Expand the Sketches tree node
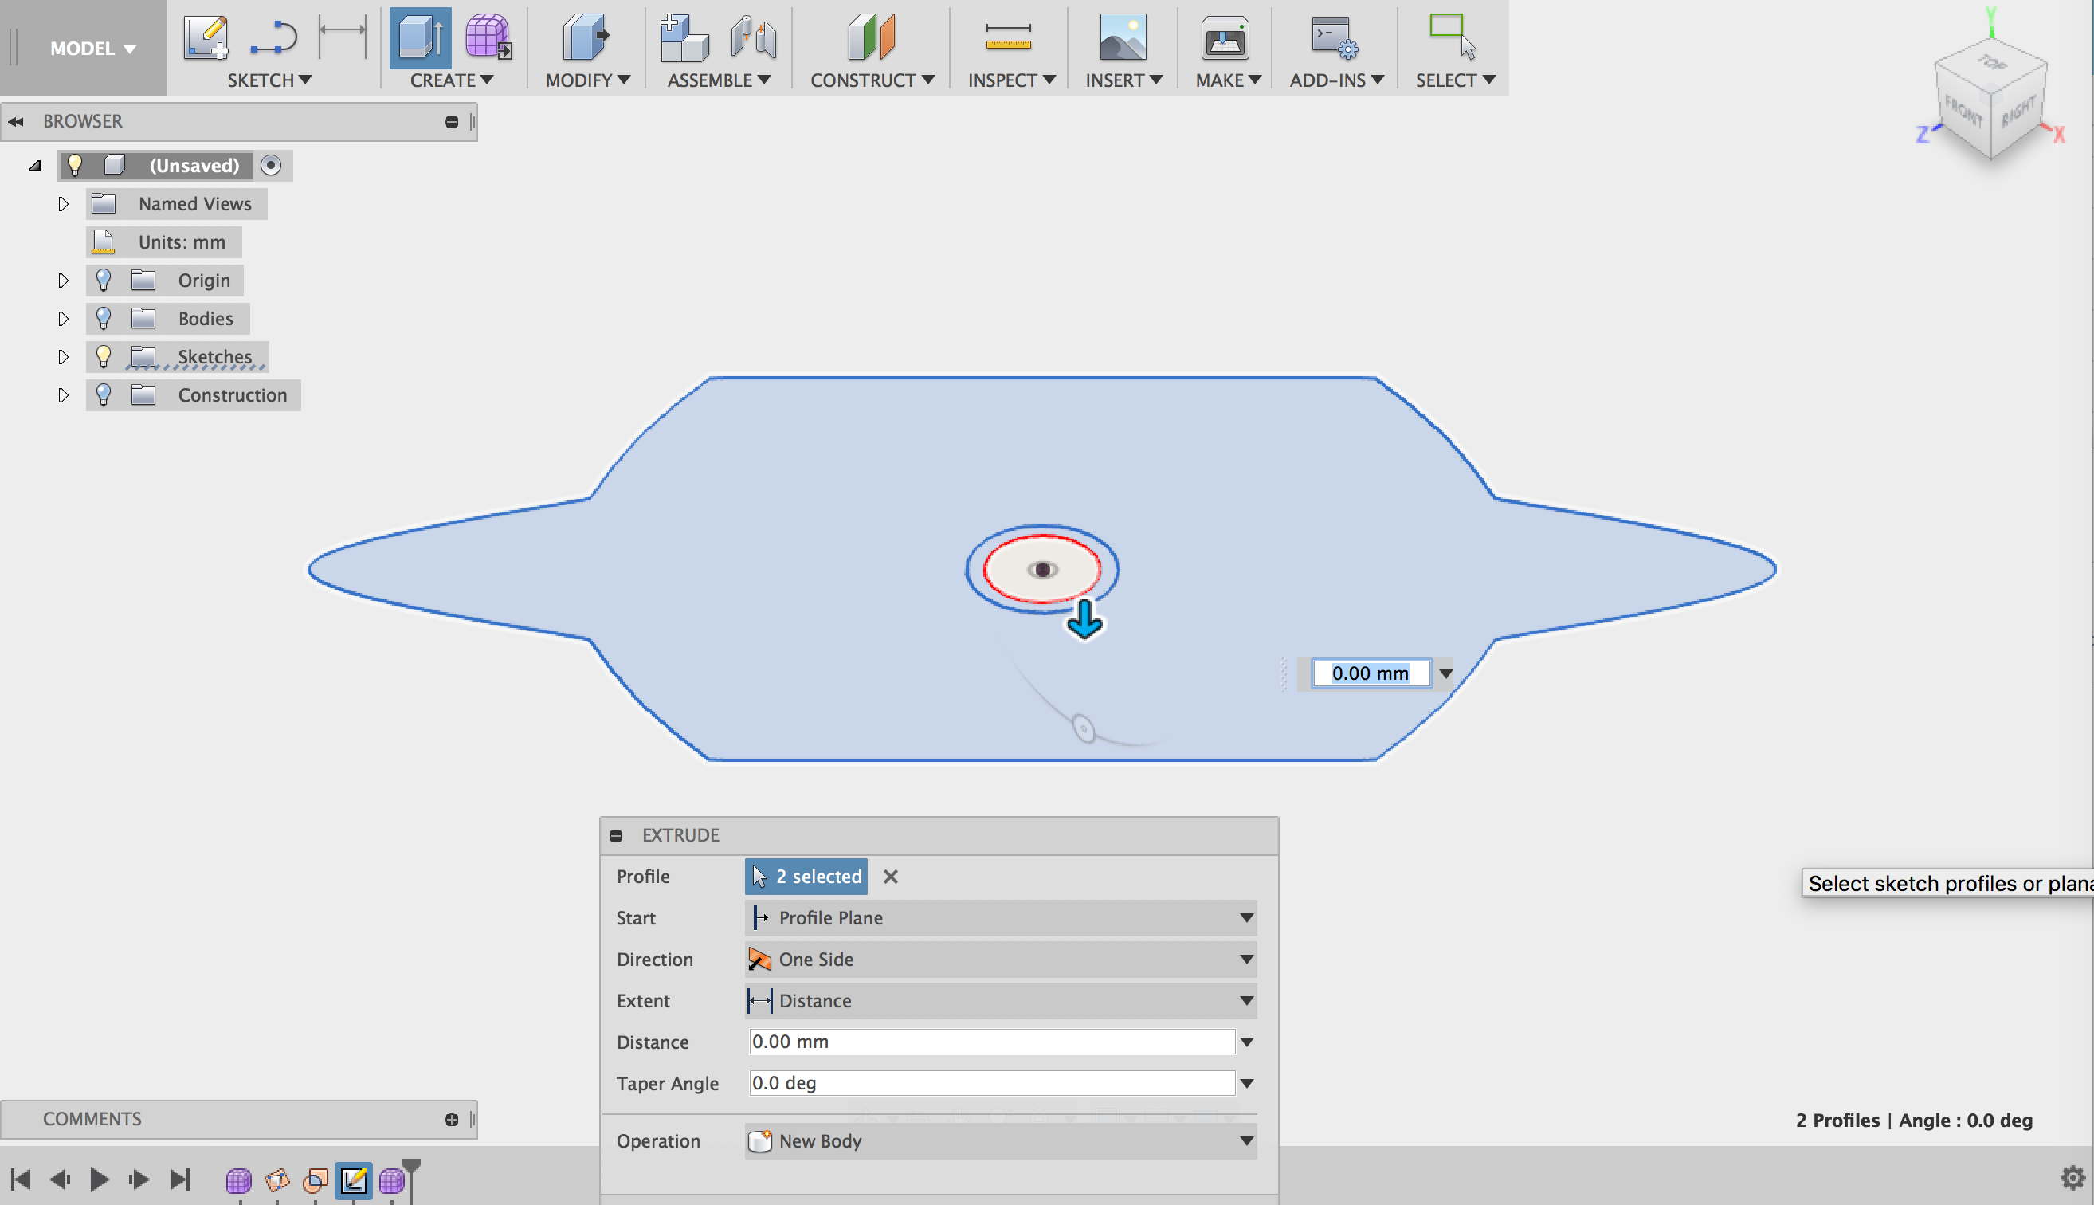 tap(63, 357)
